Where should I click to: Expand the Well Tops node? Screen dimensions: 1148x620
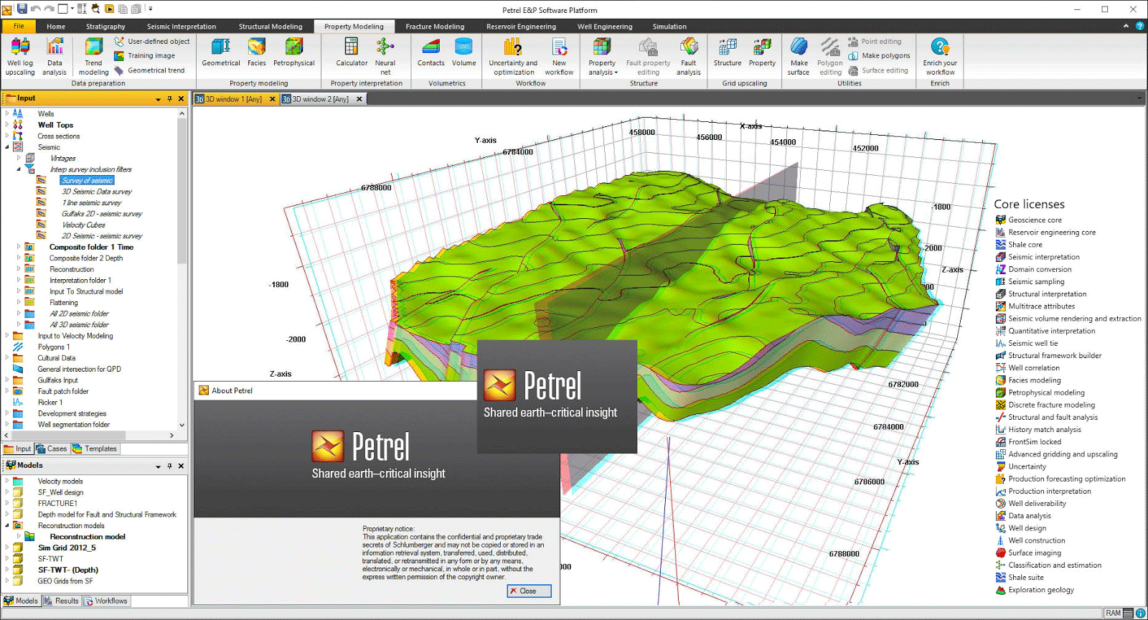[x=7, y=125]
